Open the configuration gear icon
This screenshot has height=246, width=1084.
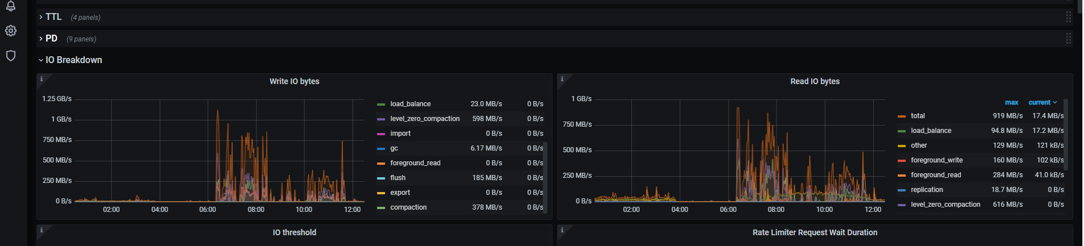click(x=11, y=31)
